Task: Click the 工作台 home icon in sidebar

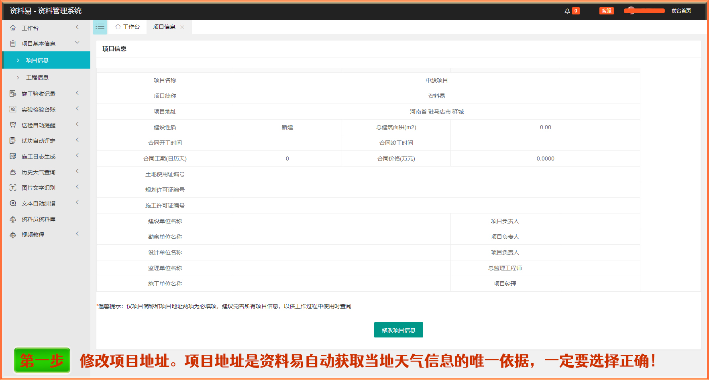Action: click(x=13, y=28)
